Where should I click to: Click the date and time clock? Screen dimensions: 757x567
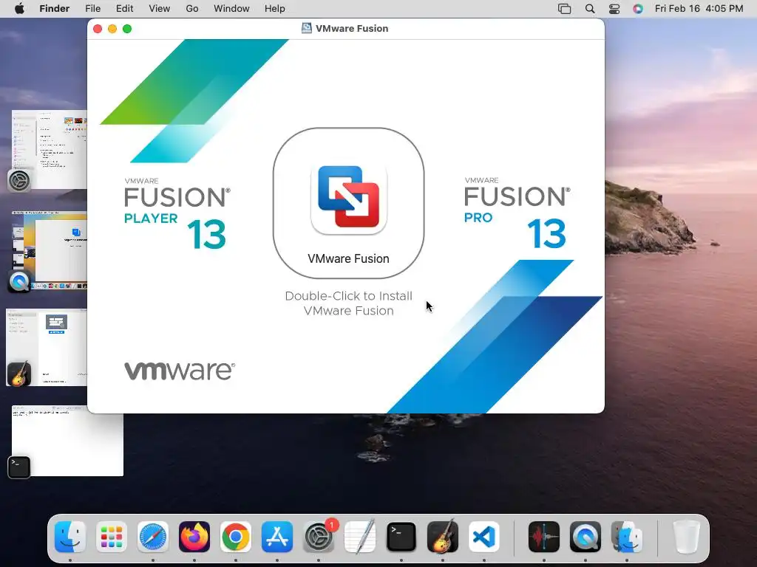(x=699, y=9)
